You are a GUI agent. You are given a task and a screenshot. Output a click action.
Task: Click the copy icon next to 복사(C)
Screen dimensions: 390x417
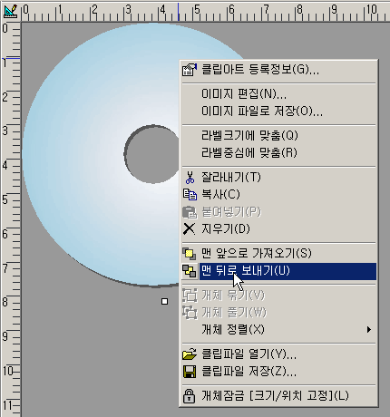[x=190, y=195]
